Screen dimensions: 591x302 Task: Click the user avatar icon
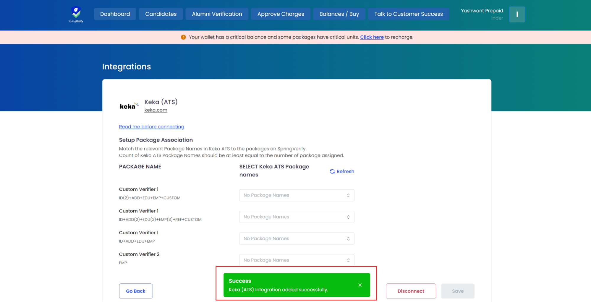coord(516,14)
